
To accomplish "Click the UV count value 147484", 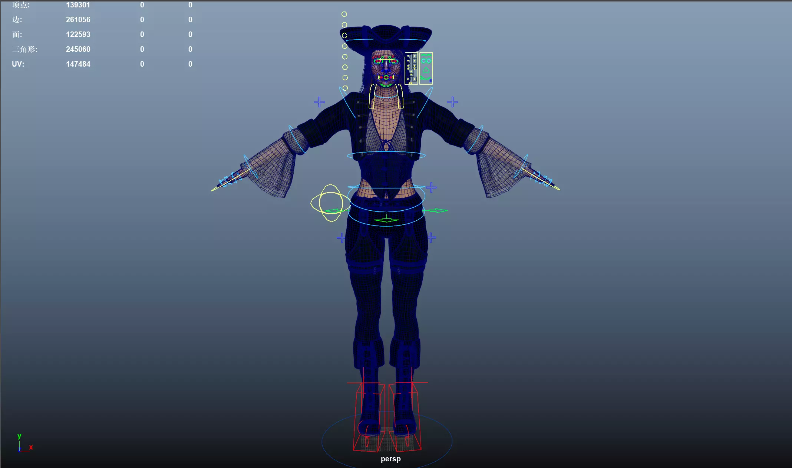I will pos(78,64).
